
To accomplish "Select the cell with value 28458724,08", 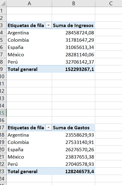I will 74,33.
